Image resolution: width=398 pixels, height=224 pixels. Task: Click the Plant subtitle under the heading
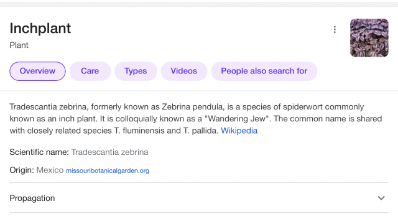click(19, 45)
